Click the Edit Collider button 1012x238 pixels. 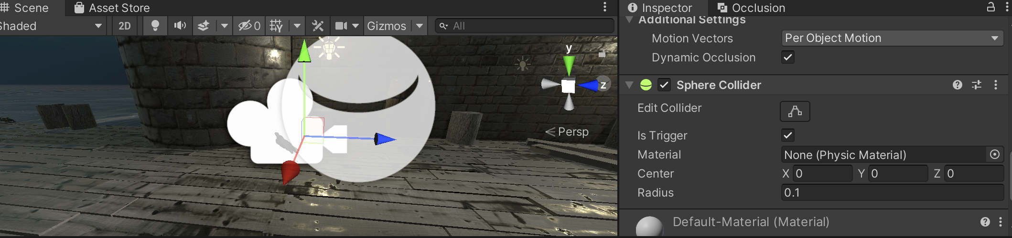(x=795, y=111)
